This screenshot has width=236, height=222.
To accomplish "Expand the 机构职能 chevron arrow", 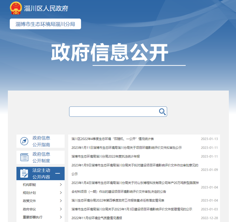I will pyautogui.click(x=61, y=185).
